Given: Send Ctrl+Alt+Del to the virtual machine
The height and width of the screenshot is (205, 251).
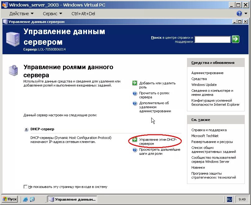Looking at the screenshot, I should 83,14.
